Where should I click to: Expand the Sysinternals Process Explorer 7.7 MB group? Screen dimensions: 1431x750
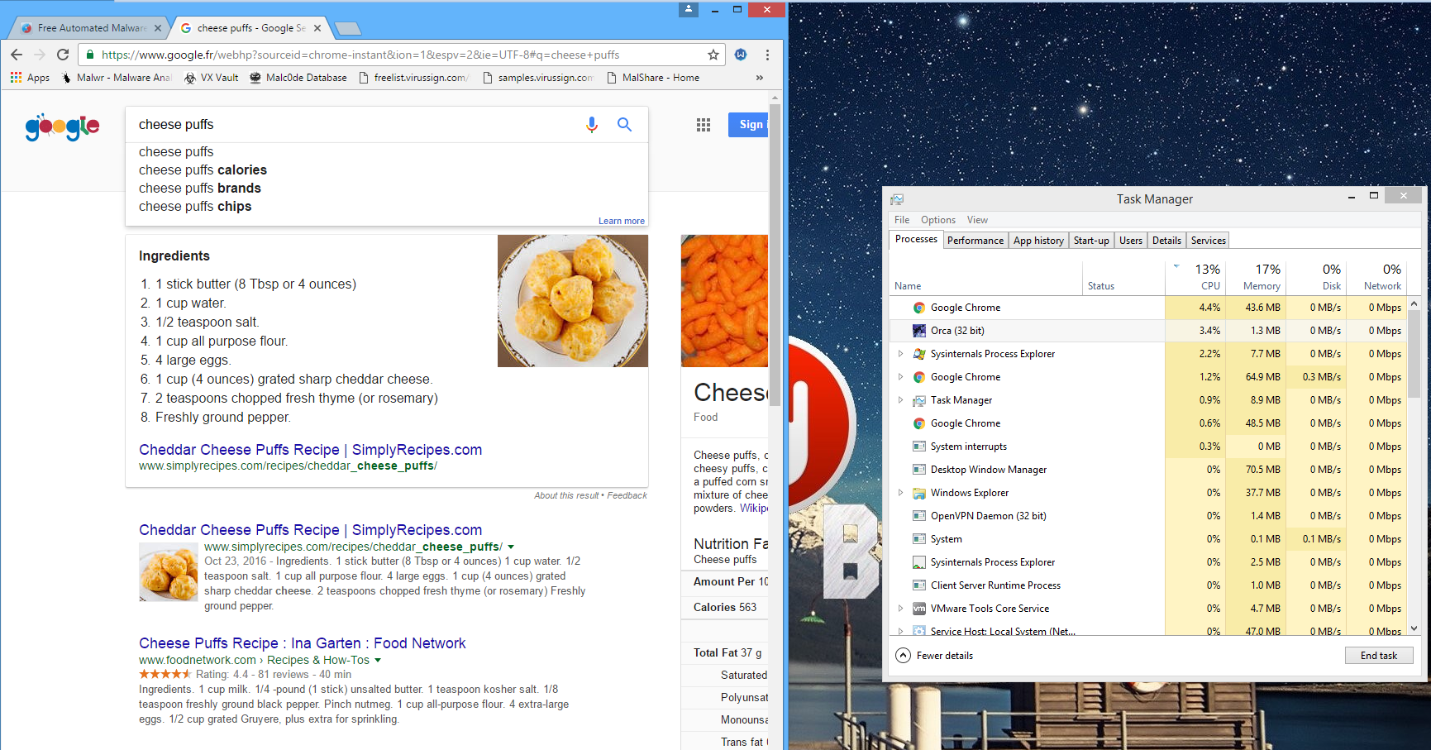click(x=901, y=354)
